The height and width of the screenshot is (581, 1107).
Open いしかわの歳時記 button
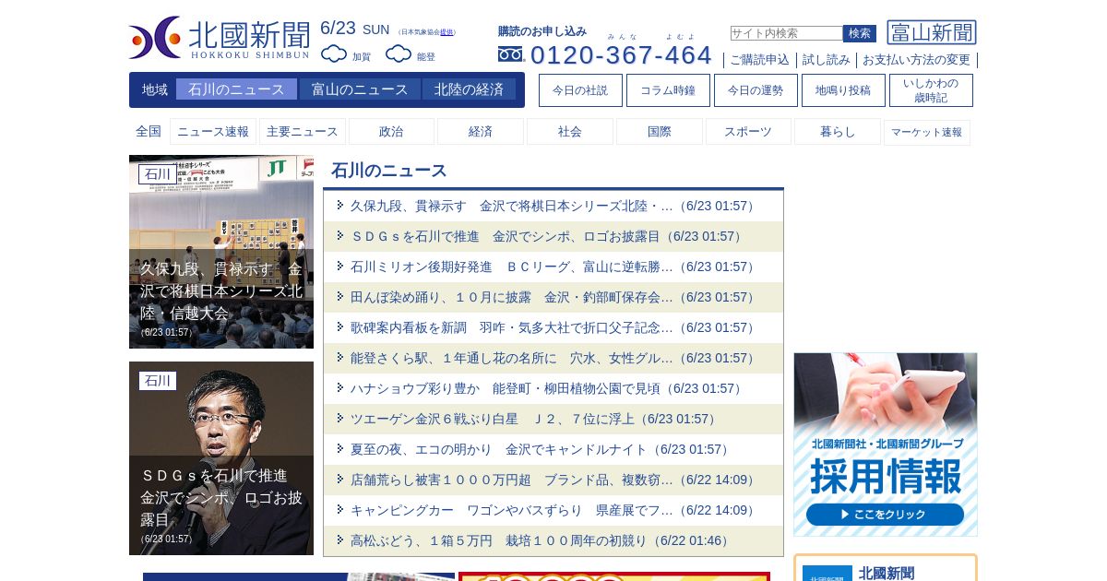coord(931,90)
